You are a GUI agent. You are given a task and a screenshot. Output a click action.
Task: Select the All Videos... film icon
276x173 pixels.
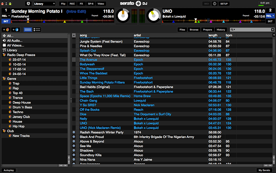pyautogui.click(x=4, y=45)
